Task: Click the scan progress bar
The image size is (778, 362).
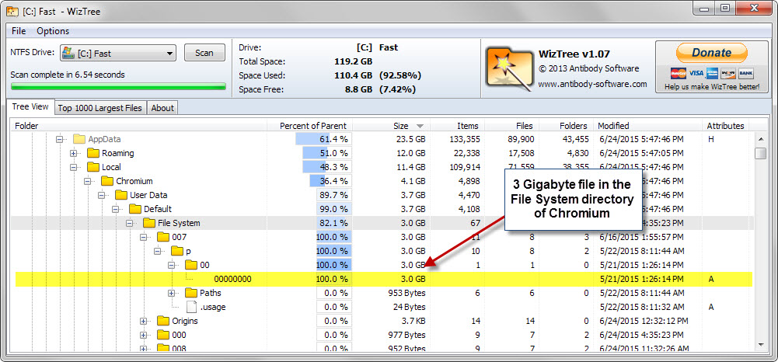Action: pos(118,86)
